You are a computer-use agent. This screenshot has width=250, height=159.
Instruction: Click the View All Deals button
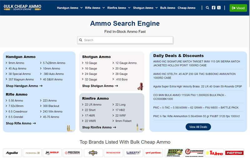click(x=198, y=127)
